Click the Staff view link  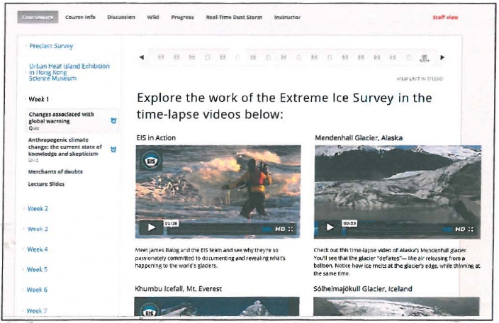pos(445,17)
